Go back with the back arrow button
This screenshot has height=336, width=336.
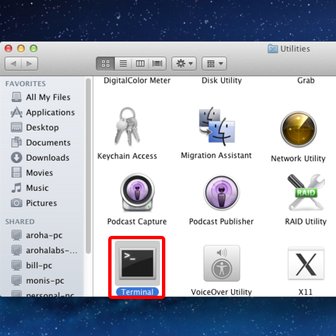(13, 64)
